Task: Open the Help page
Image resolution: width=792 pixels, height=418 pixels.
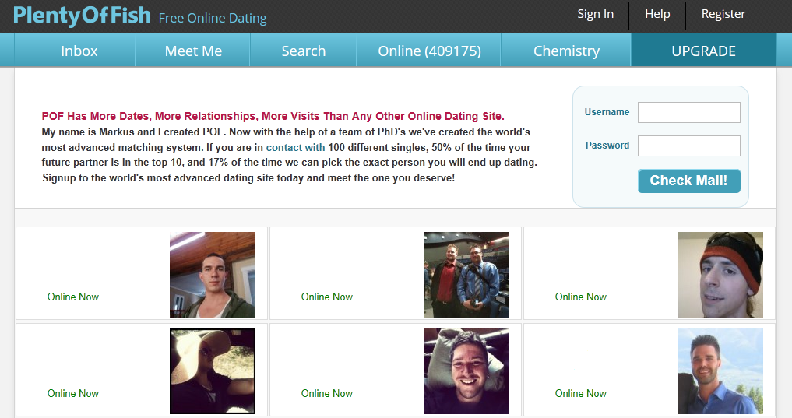Action: click(x=657, y=14)
